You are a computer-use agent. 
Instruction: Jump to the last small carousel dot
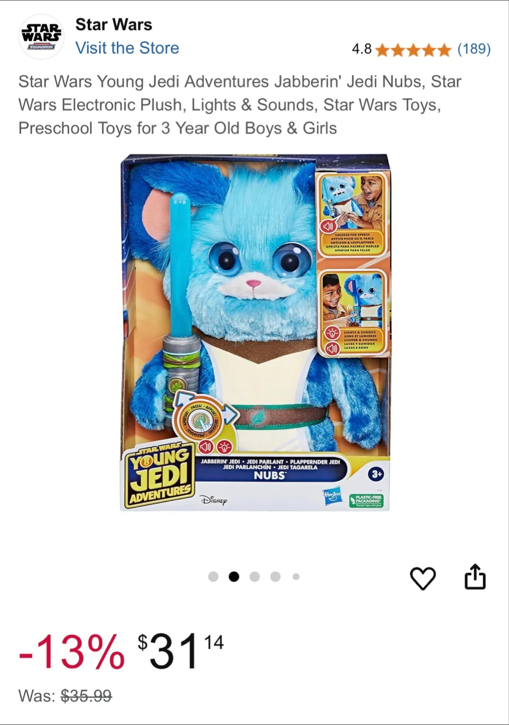point(296,576)
